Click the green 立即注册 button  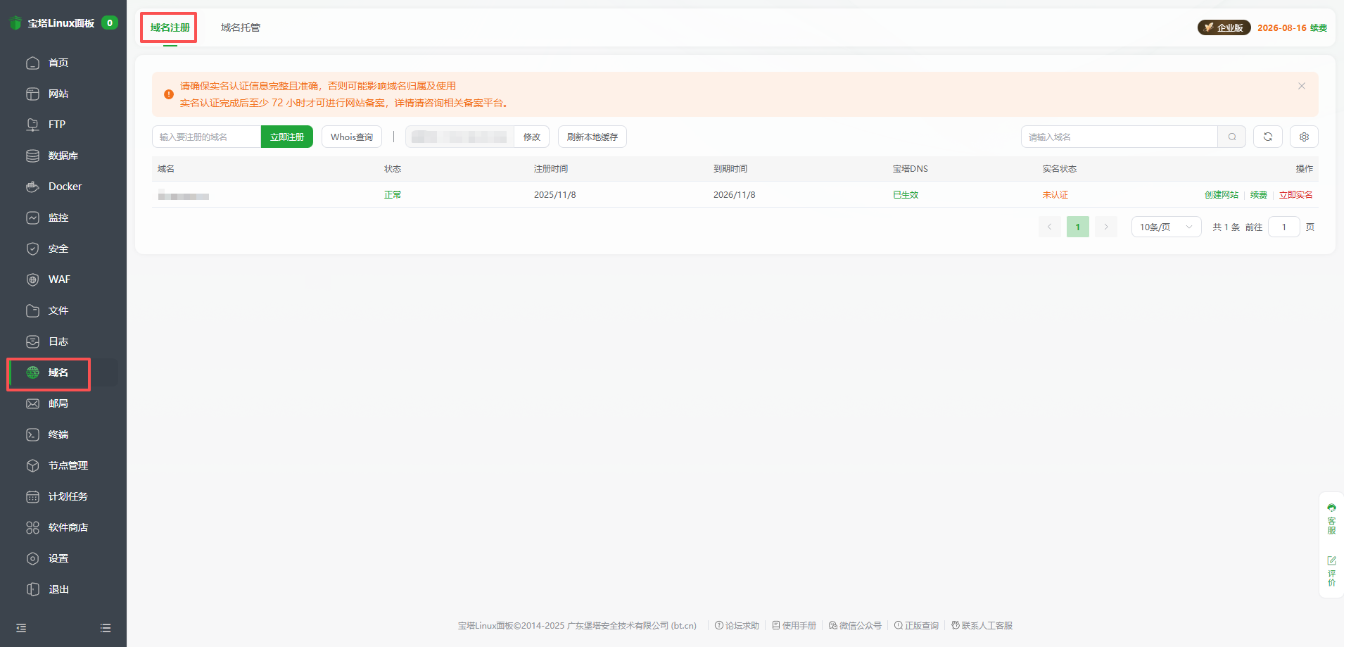point(286,137)
